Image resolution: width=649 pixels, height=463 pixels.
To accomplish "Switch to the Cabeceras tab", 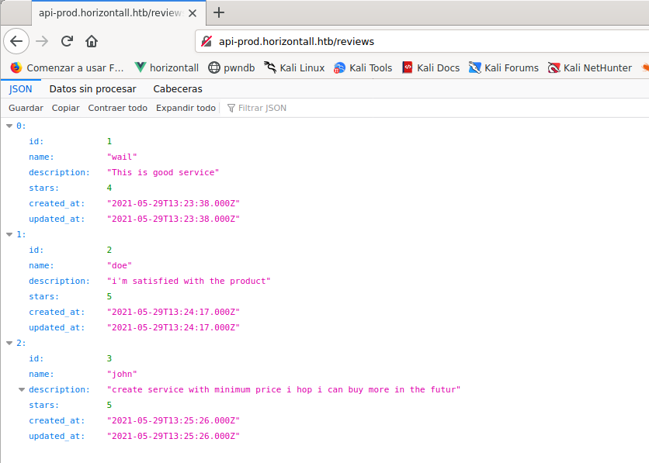I will point(178,89).
